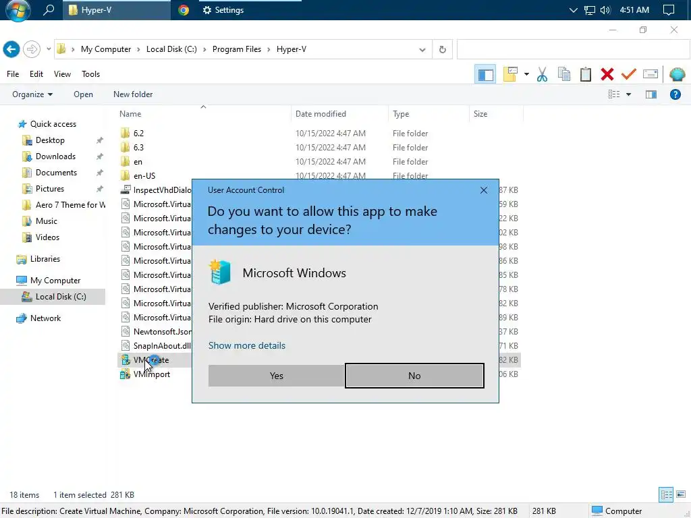Expand folder options dropdown arrow
Image resolution: width=691 pixels, height=518 pixels.
[x=526, y=74]
